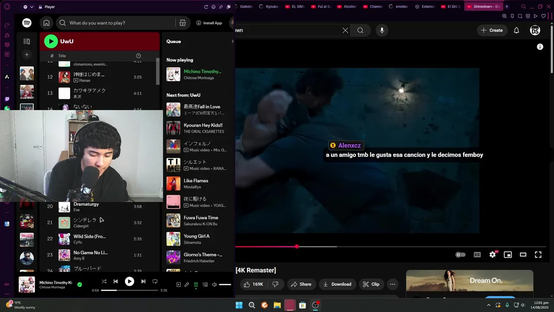Screen dimensions: 554x312
Task: Search YouTube by voice microphone
Action: point(382,30)
